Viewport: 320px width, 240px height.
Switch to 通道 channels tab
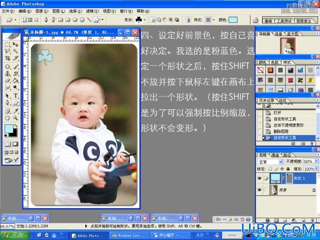[275, 155]
